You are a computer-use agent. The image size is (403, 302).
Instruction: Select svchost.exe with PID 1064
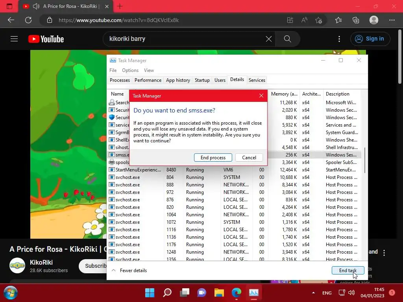(234, 214)
